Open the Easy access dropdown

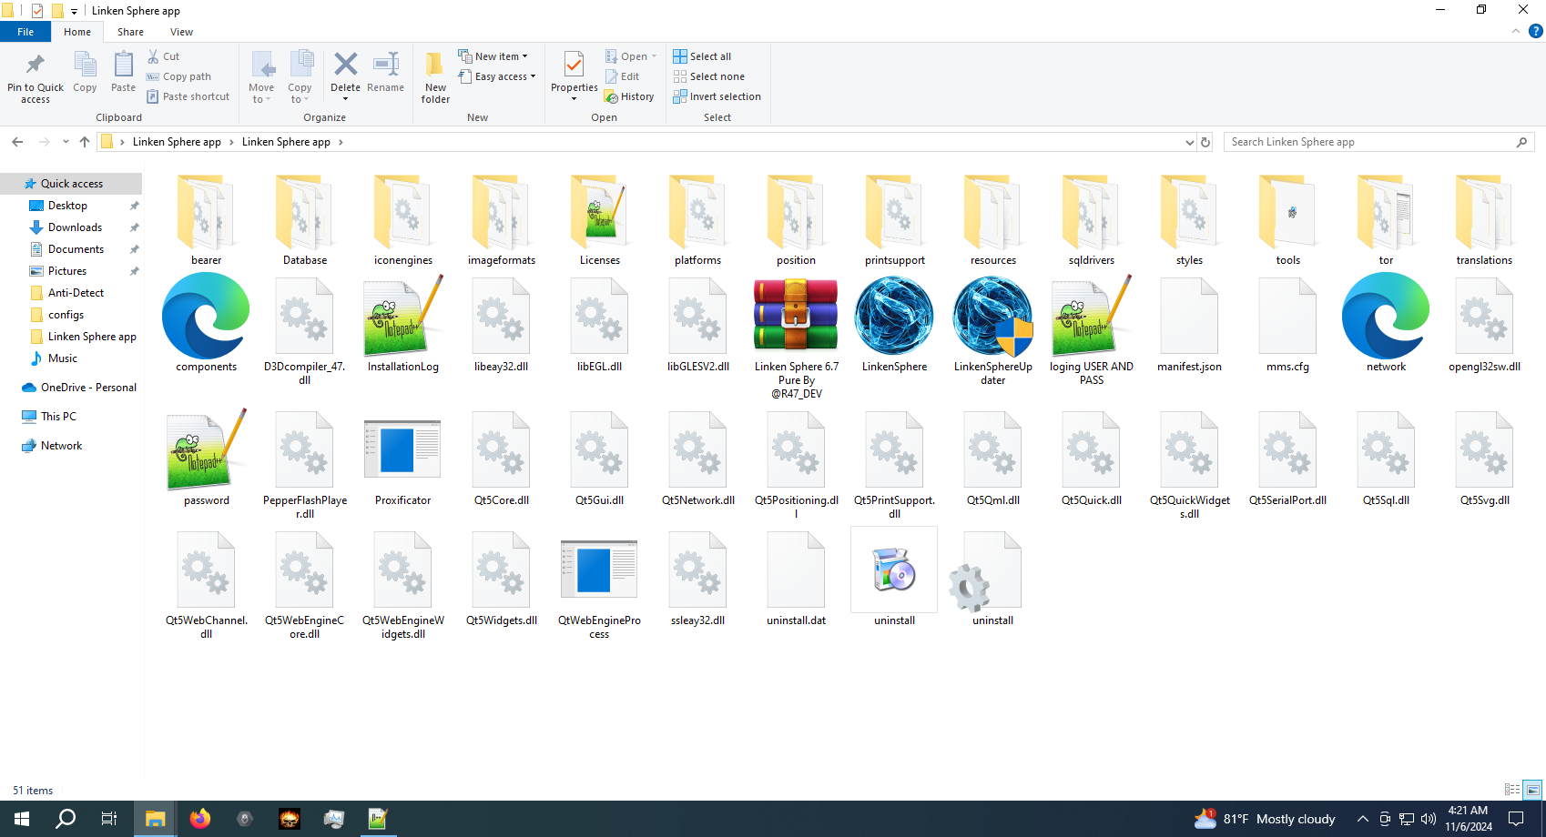click(497, 76)
